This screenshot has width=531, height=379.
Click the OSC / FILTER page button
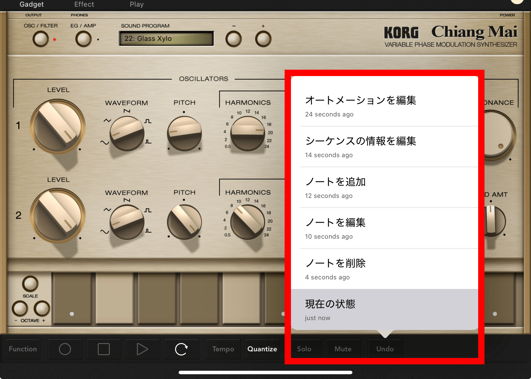pyautogui.click(x=41, y=39)
